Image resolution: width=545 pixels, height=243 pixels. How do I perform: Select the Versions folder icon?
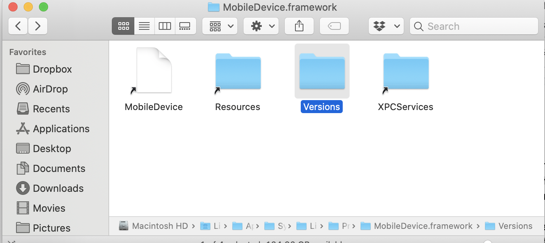click(x=322, y=71)
